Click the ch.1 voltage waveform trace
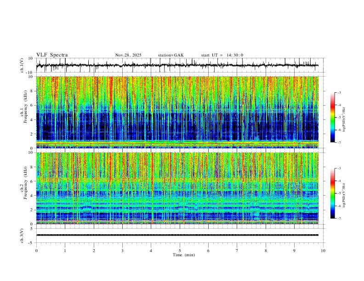 (x=177, y=65)
